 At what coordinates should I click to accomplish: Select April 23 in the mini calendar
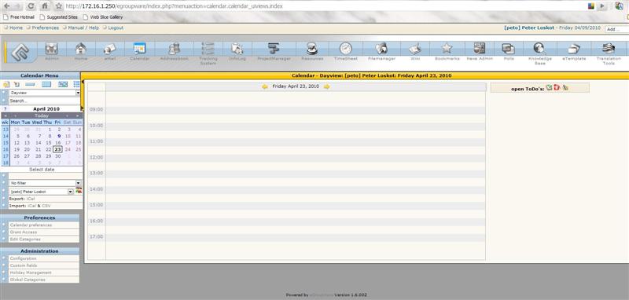pyautogui.click(x=57, y=149)
